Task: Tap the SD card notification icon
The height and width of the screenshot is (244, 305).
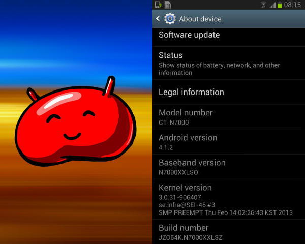Action: pos(168,5)
